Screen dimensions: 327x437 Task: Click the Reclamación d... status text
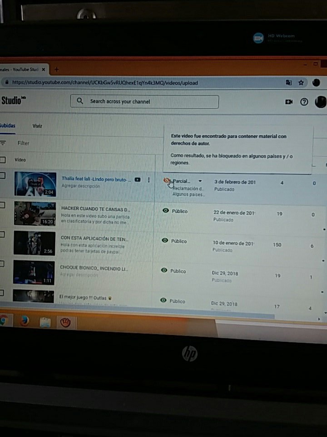[x=188, y=188]
